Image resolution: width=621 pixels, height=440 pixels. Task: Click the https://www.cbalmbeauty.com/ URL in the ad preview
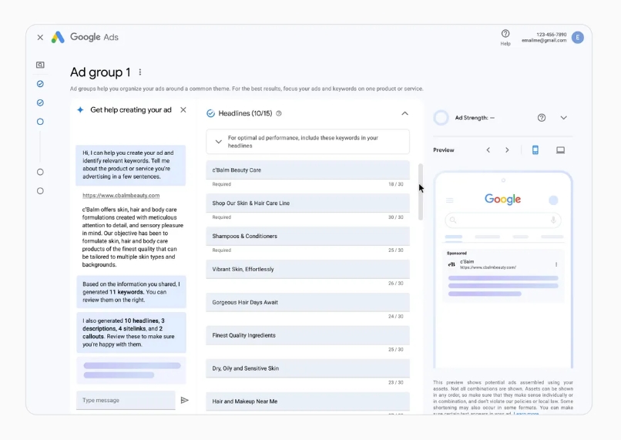pos(488,267)
